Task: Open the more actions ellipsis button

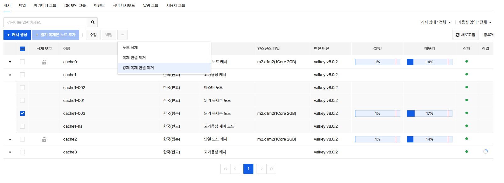Action: (122, 35)
